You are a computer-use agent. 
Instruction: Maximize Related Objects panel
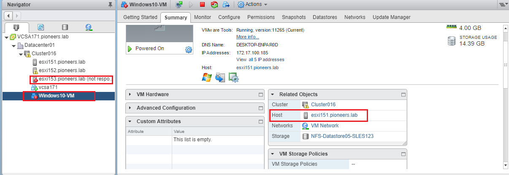click(403, 94)
